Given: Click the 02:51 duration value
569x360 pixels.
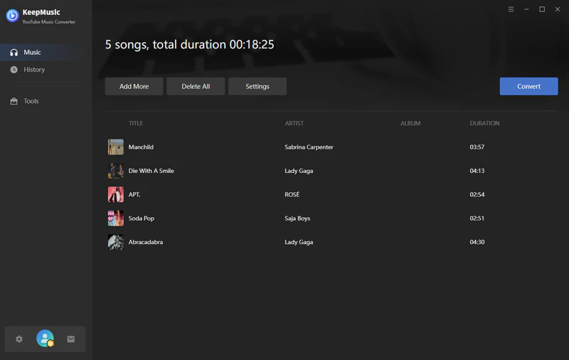Looking at the screenshot, I should click(x=477, y=218).
